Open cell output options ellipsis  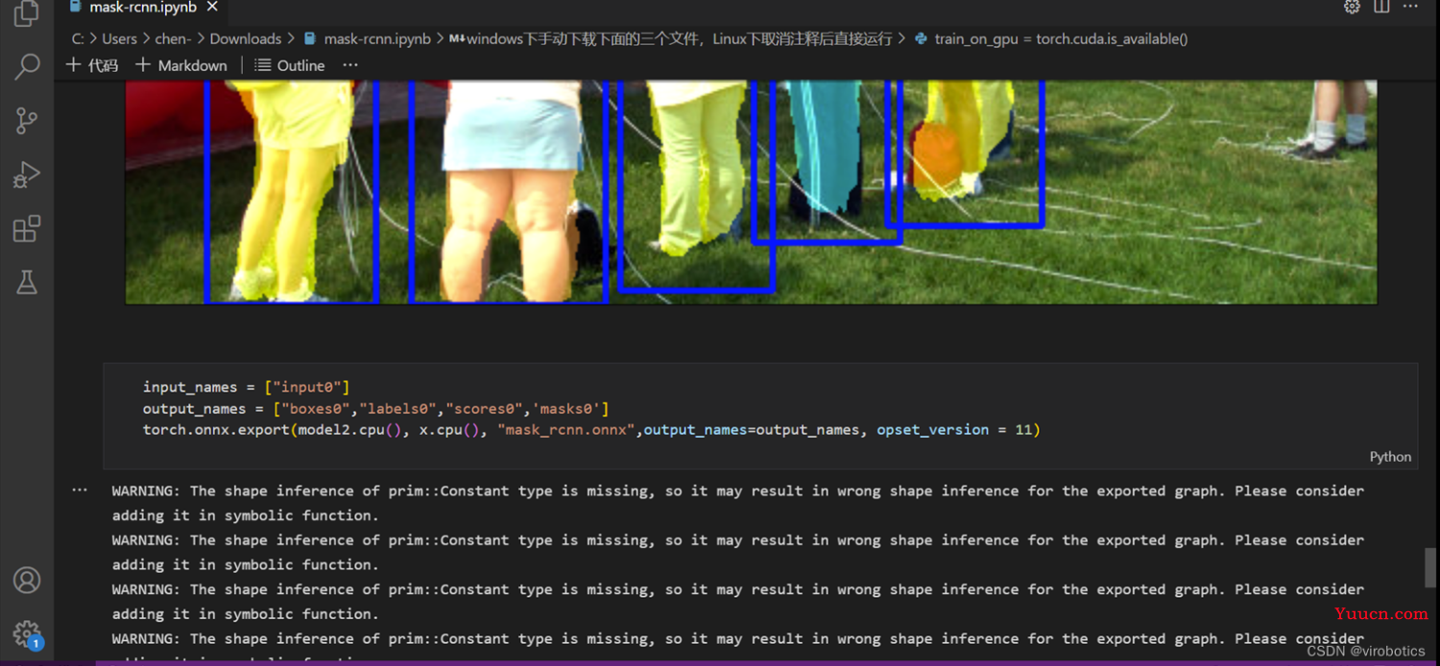(80, 489)
